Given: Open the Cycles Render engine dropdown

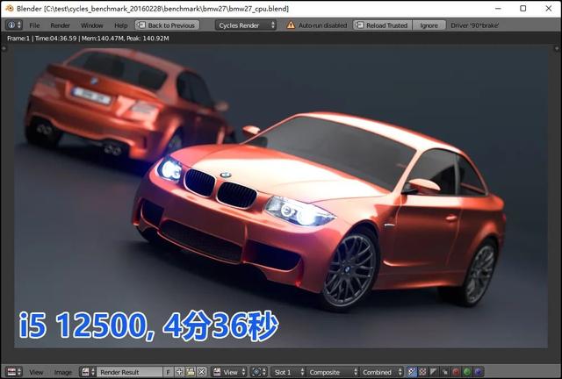Looking at the screenshot, I should click(246, 25).
